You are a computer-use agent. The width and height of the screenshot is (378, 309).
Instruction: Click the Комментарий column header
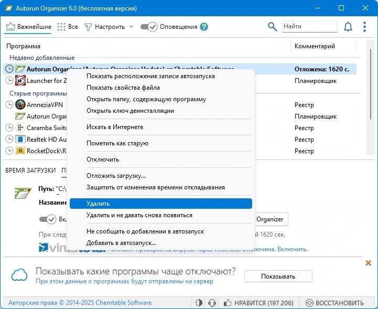pyautogui.click(x=315, y=46)
